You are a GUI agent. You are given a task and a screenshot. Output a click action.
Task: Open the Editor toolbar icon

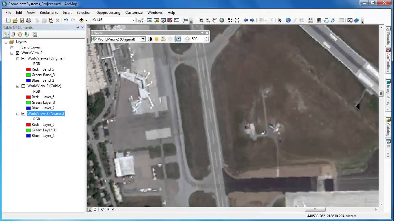point(141,20)
